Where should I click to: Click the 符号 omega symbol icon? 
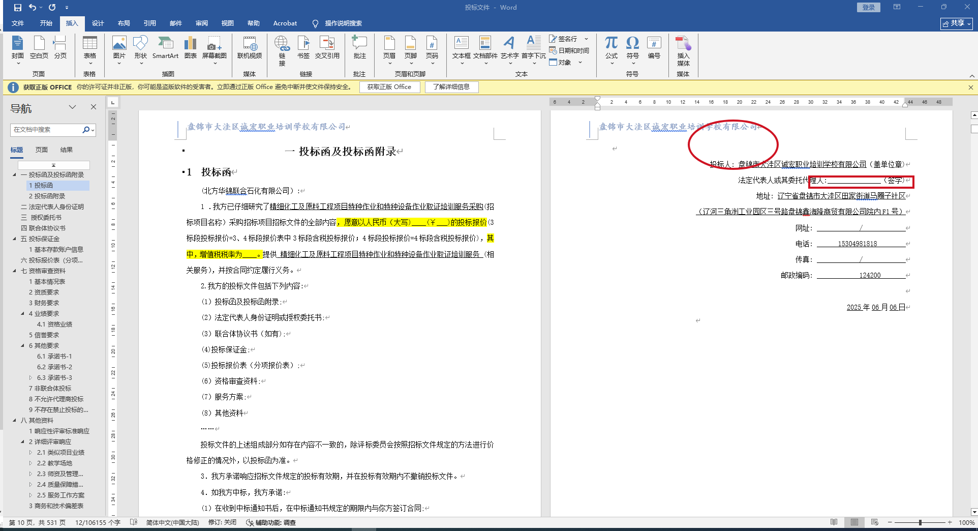tap(633, 44)
